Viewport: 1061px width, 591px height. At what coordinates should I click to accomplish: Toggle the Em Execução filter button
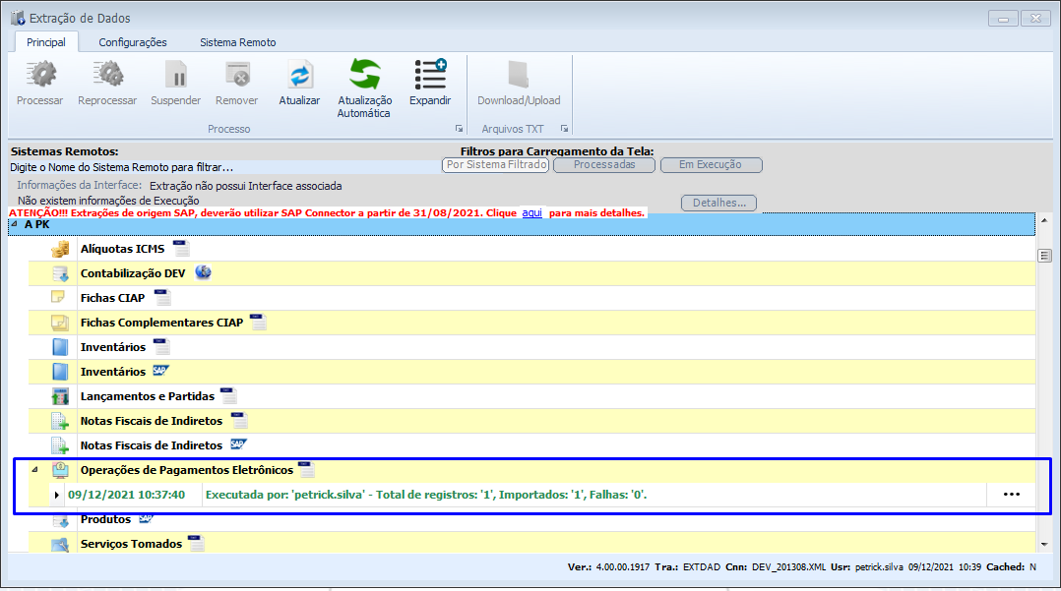click(x=711, y=165)
